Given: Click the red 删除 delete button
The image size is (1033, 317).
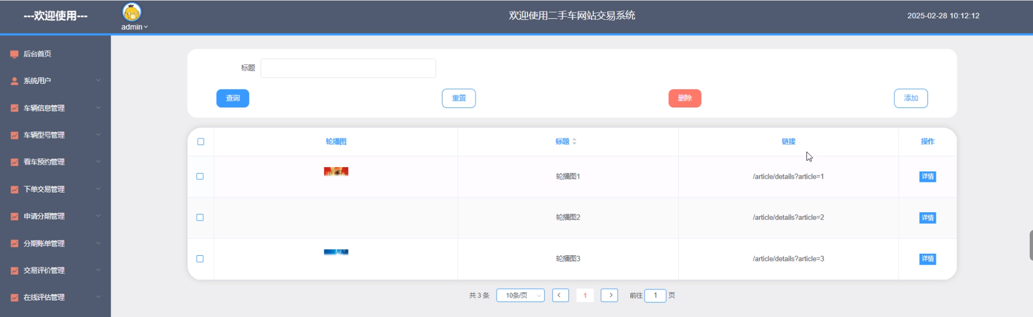Looking at the screenshot, I should click(x=685, y=98).
